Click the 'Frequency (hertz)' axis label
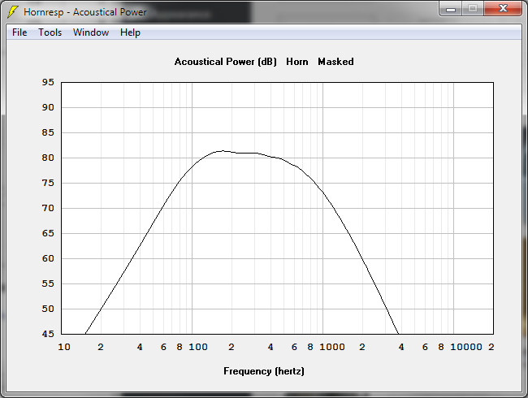The height and width of the screenshot is (398, 528). click(264, 371)
